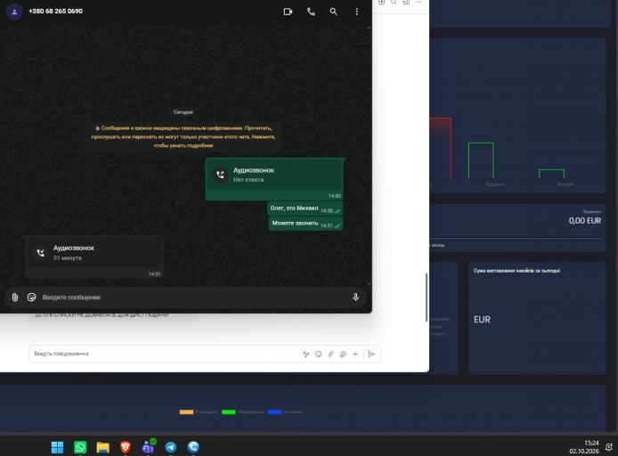618x456 pixels.
Task: Click the '31 минута' audio call bubble
Action: pyautogui.click(x=94, y=257)
